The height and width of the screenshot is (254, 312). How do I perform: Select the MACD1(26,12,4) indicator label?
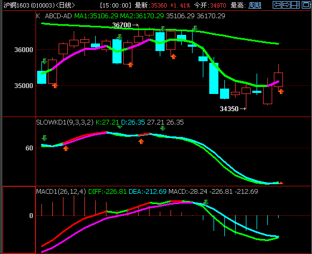coord(61,192)
